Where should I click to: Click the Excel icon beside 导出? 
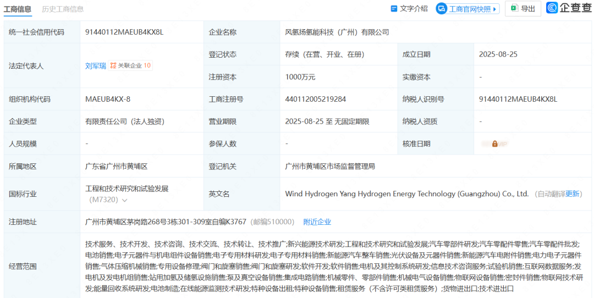513,9
